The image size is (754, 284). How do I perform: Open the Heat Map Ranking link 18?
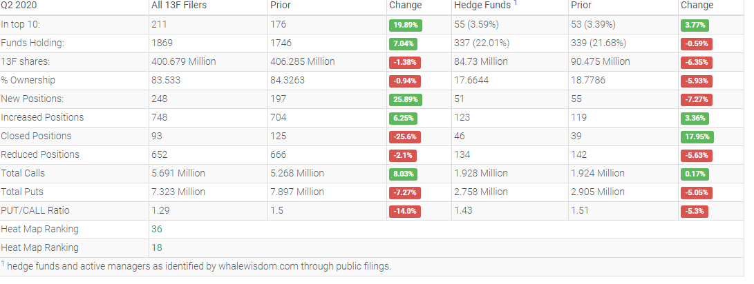pos(157,247)
